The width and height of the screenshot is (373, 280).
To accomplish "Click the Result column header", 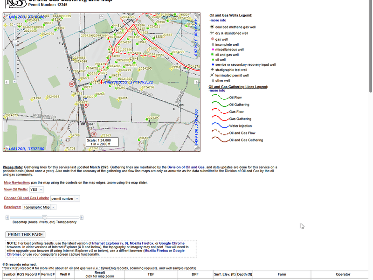I will (x=100, y=274).
